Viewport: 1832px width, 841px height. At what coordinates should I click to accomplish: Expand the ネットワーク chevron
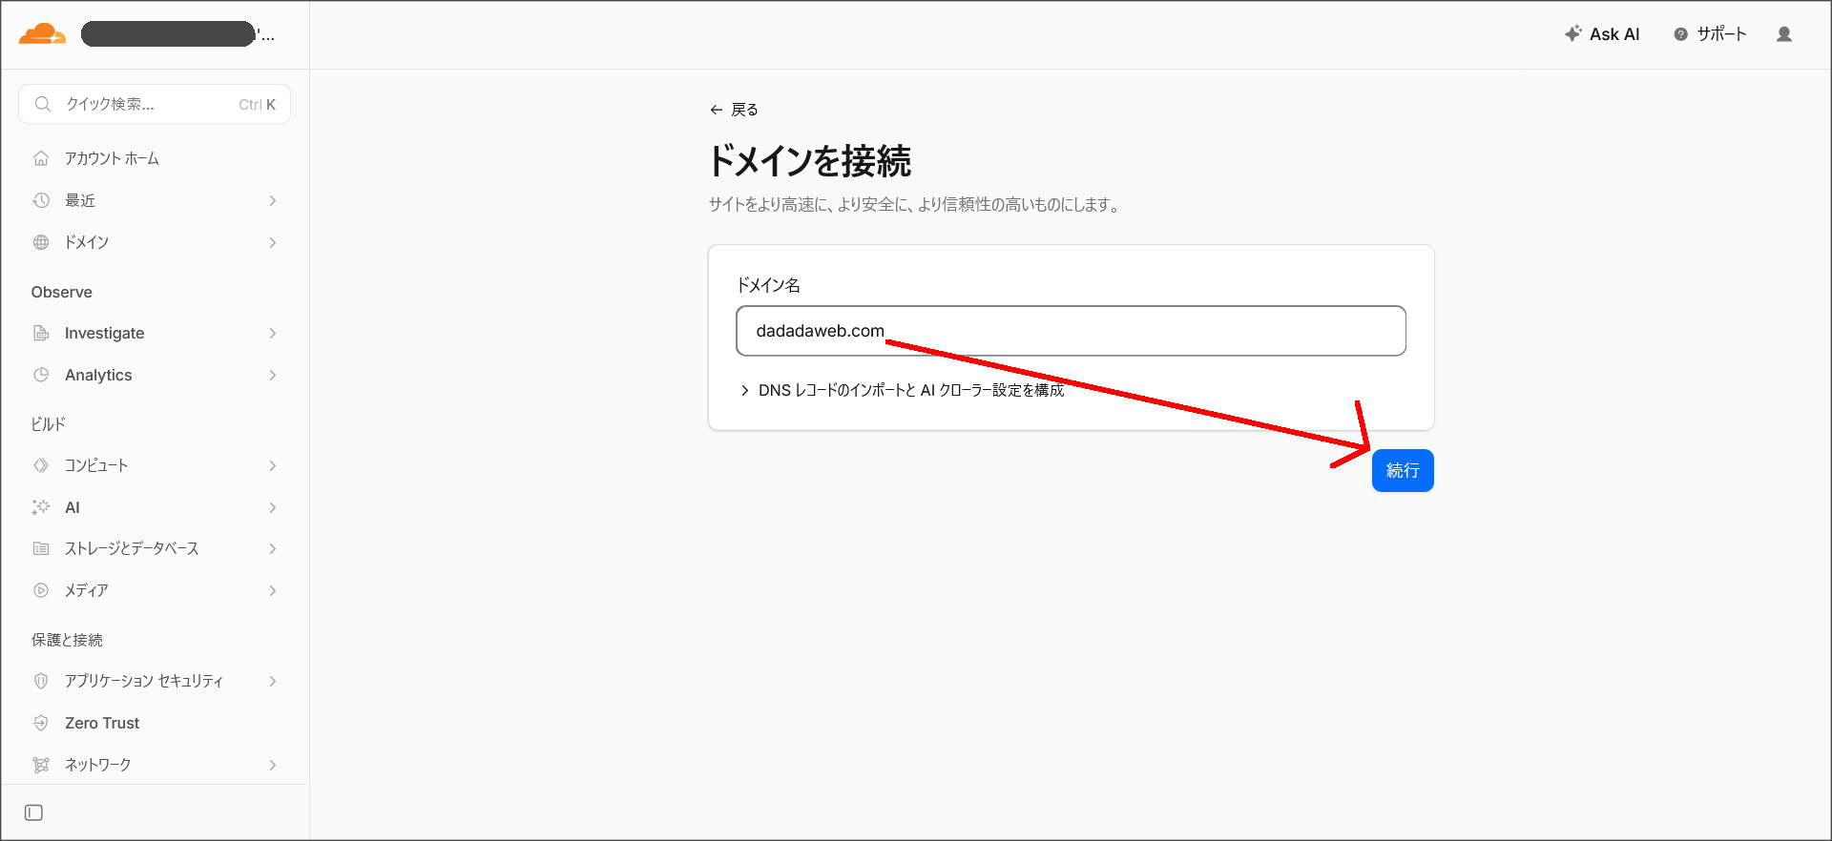(x=273, y=765)
